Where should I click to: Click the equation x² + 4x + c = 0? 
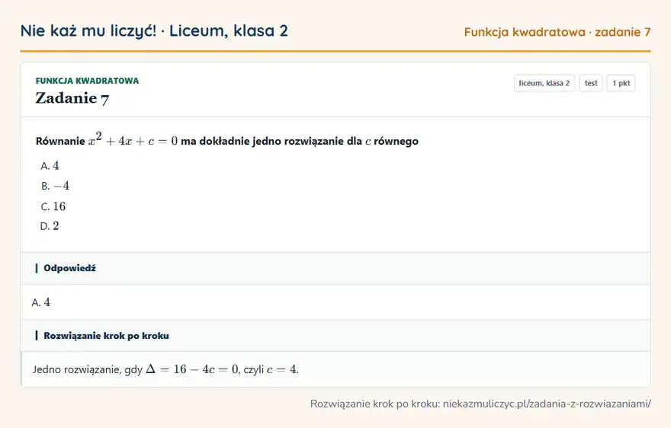pos(133,139)
